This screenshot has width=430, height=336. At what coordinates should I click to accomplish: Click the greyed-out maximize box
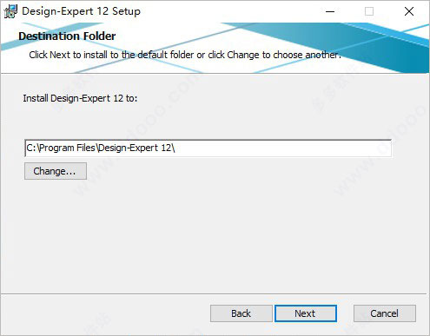[x=369, y=11]
